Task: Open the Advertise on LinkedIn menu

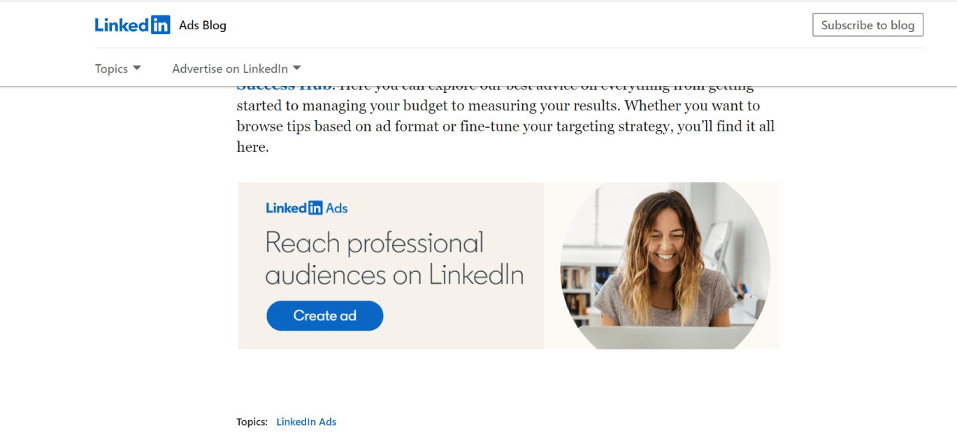Action: coord(230,69)
